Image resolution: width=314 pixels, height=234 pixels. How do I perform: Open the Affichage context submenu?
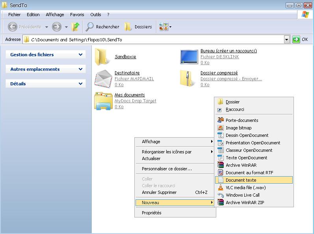click(x=175, y=142)
